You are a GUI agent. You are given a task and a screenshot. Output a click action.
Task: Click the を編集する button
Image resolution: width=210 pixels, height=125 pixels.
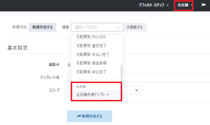135,27
